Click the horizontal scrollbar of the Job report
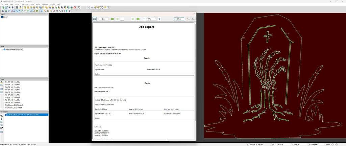This screenshot has height=146, width=346. pyautogui.click(x=130, y=140)
